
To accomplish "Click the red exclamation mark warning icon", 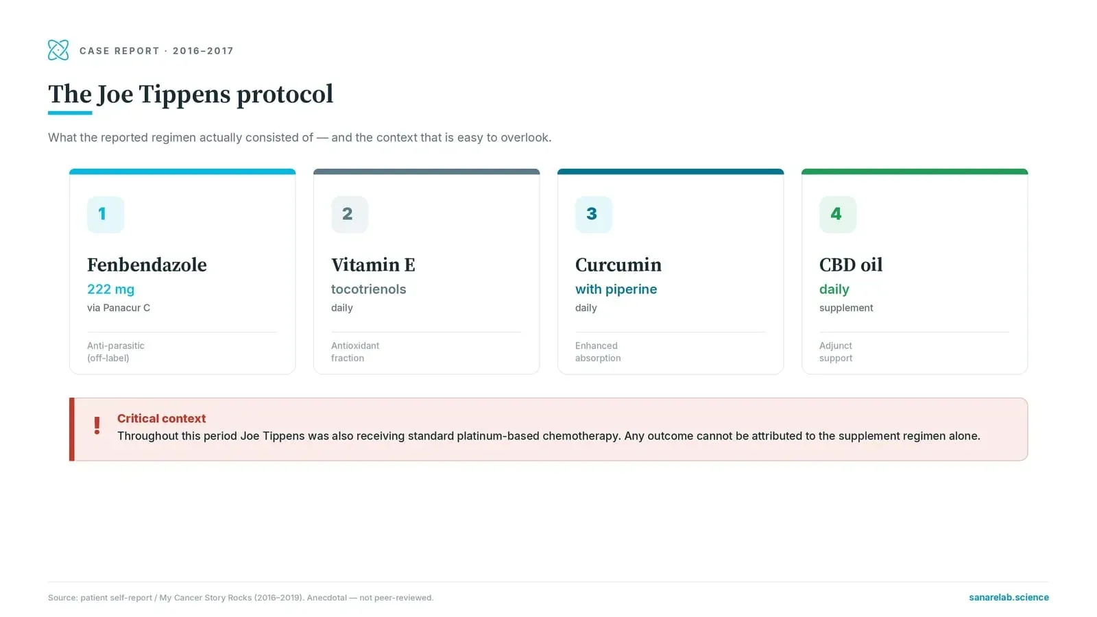I will [x=97, y=426].
